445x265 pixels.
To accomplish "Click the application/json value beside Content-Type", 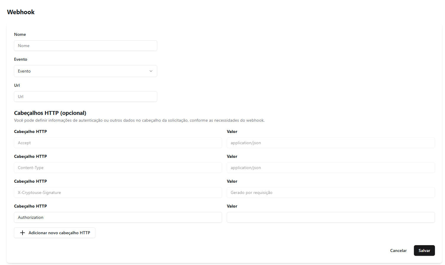I will coord(331,168).
